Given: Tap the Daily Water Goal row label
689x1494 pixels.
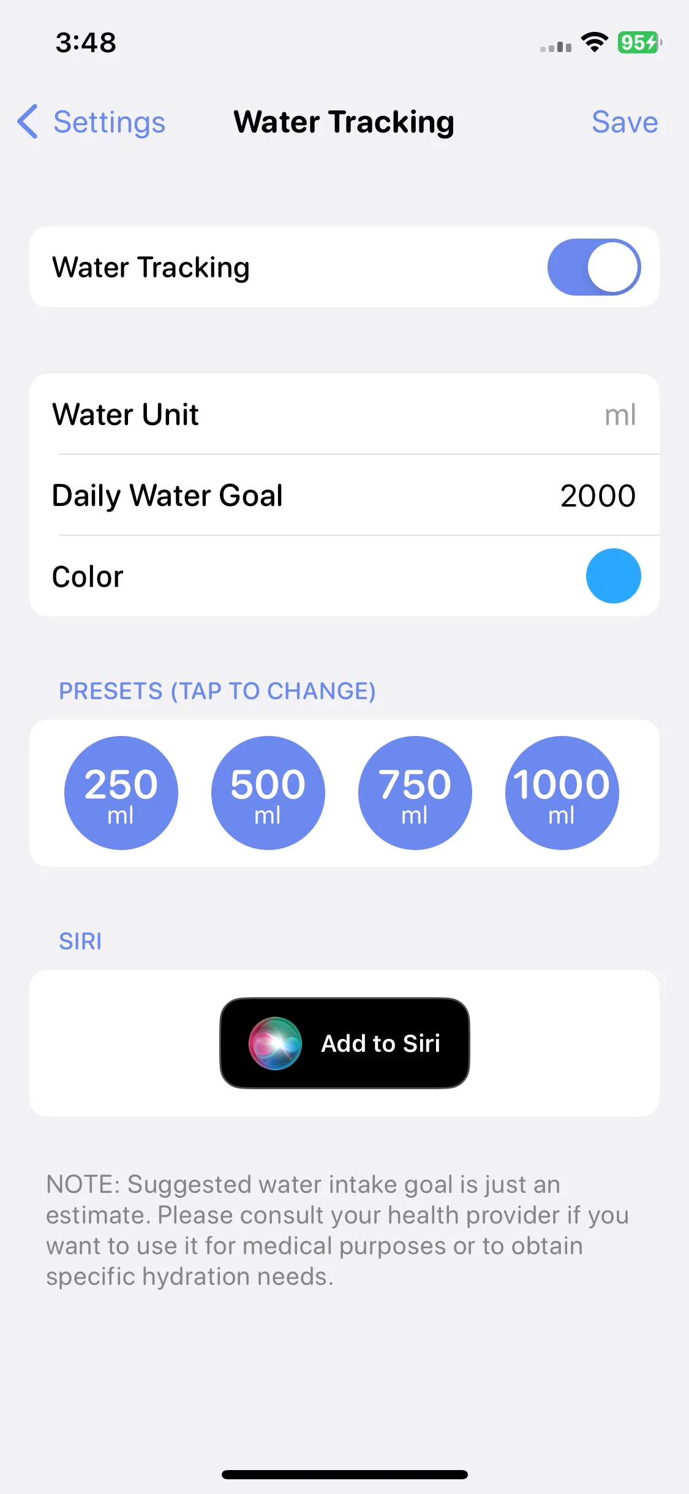Looking at the screenshot, I should point(167,496).
